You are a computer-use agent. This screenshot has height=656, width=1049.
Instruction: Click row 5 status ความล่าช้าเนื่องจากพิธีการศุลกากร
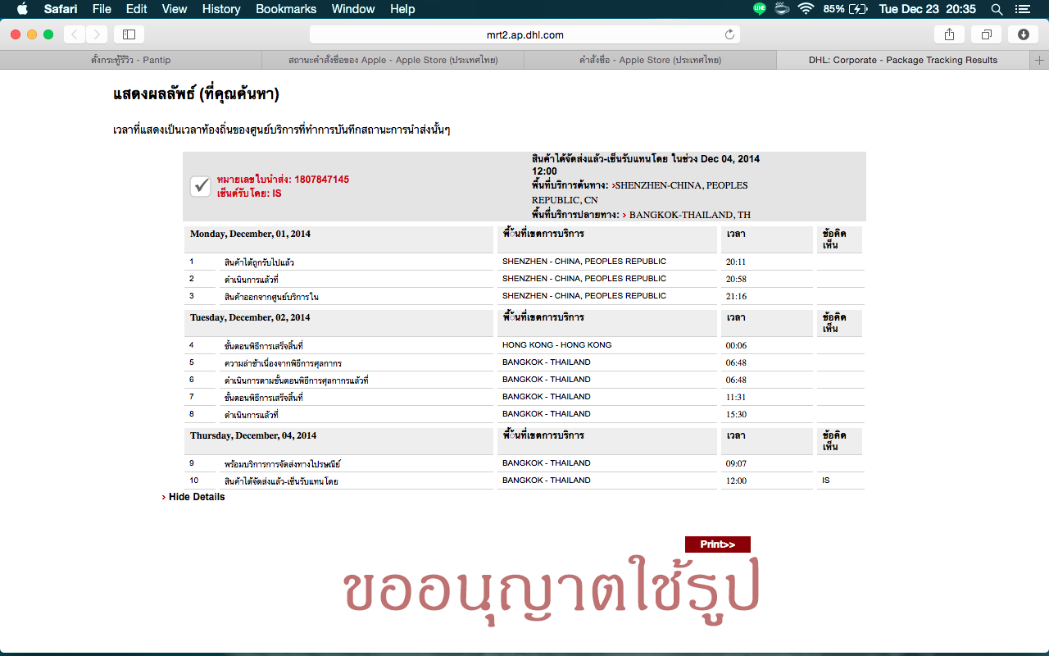click(283, 363)
